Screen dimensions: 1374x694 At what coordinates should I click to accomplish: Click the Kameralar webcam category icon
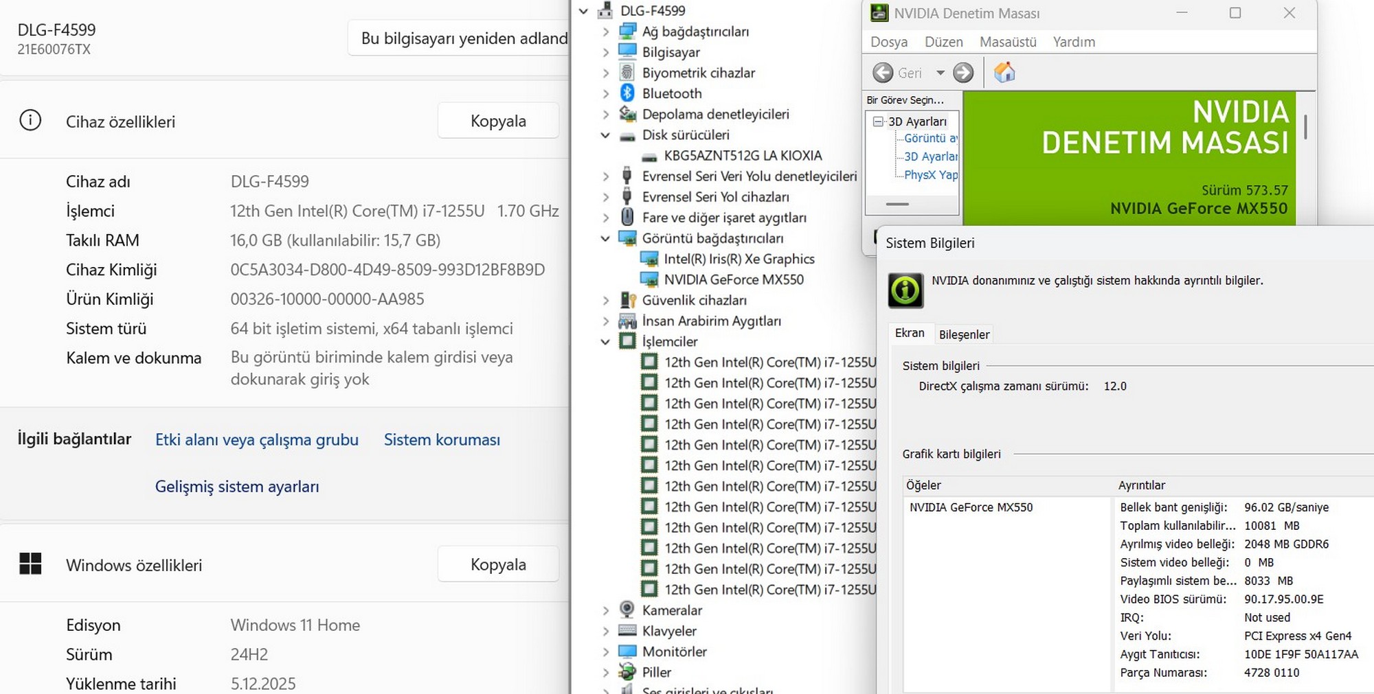coord(627,610)
